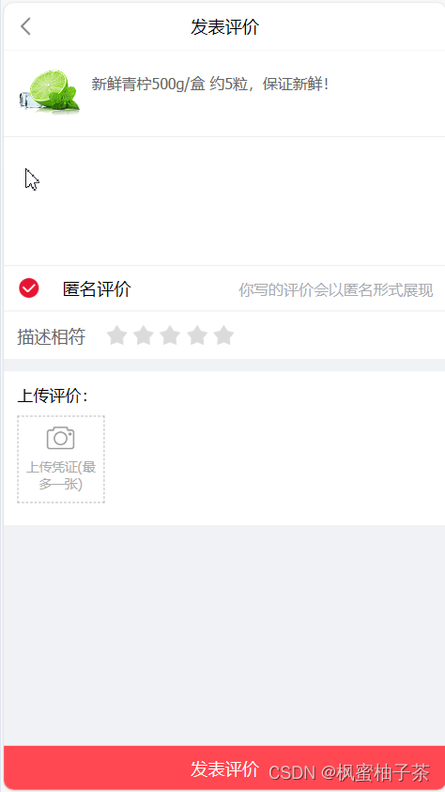This screenshot has height=792, width=445.
Task: Focus the review text input area
Action: pos(224,200)
